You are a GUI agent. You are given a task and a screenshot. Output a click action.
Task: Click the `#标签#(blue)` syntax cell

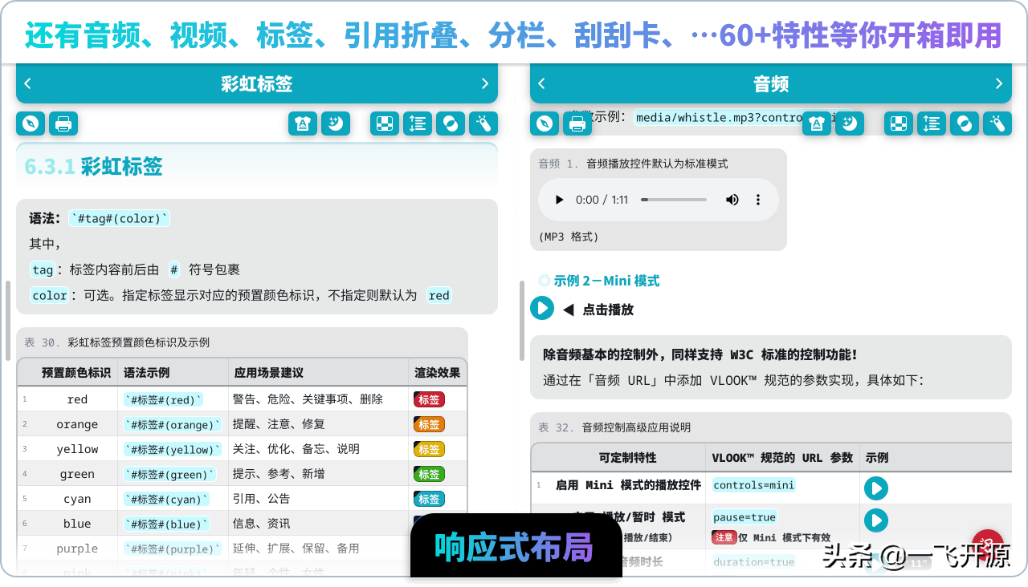pos(166,524)
